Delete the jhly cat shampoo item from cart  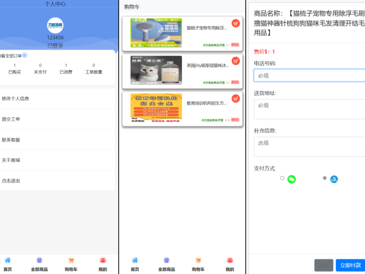click(235, 82)
